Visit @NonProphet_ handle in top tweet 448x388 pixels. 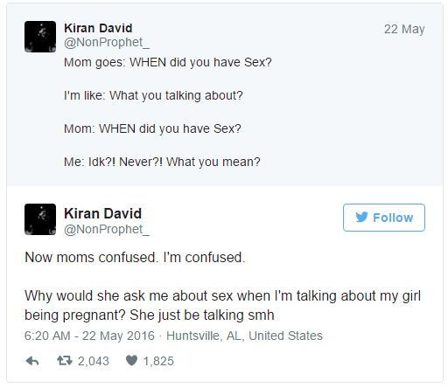pyautogui.click(x=107, y=43)
